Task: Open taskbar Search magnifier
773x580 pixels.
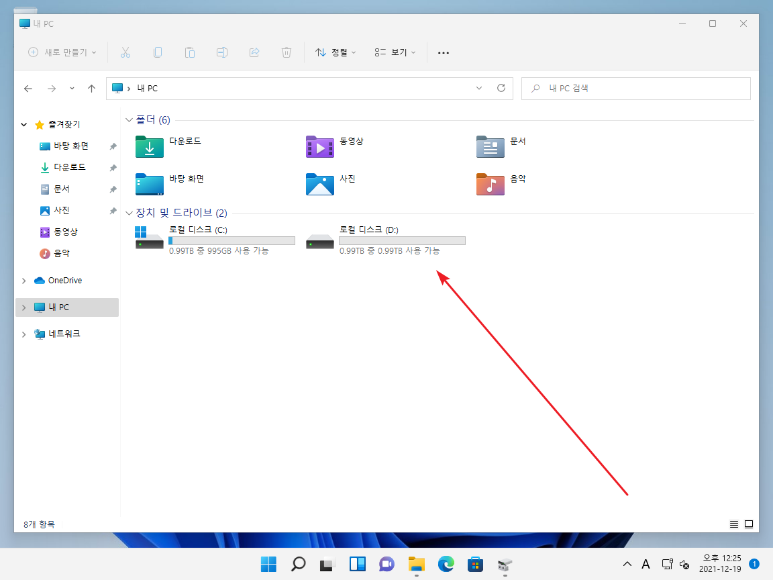Action: point(298,564)
